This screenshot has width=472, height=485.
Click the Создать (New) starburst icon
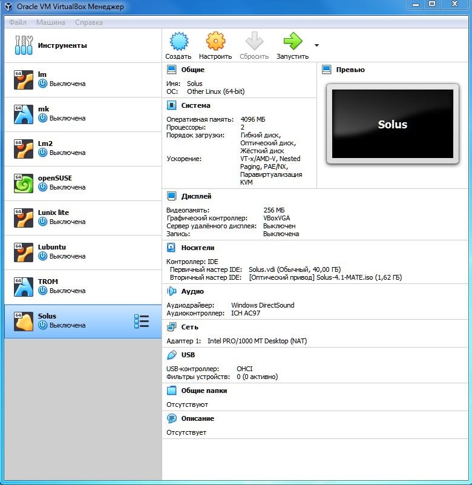pos(179,41)
